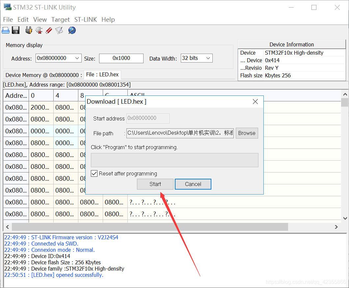Click the disabled Start address field
349x288 pixels.
coord(148,118)
